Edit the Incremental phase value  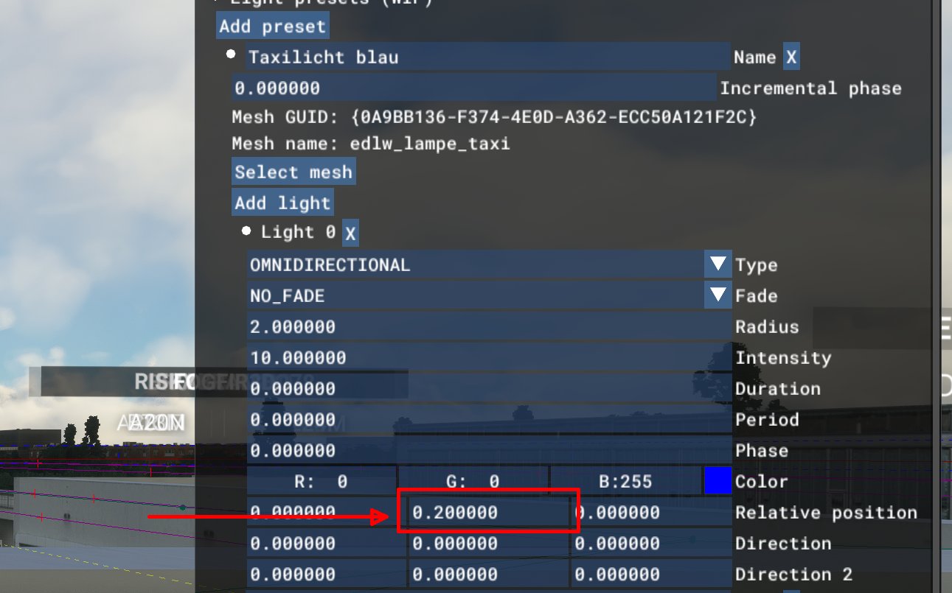click(x=474, y=88)
